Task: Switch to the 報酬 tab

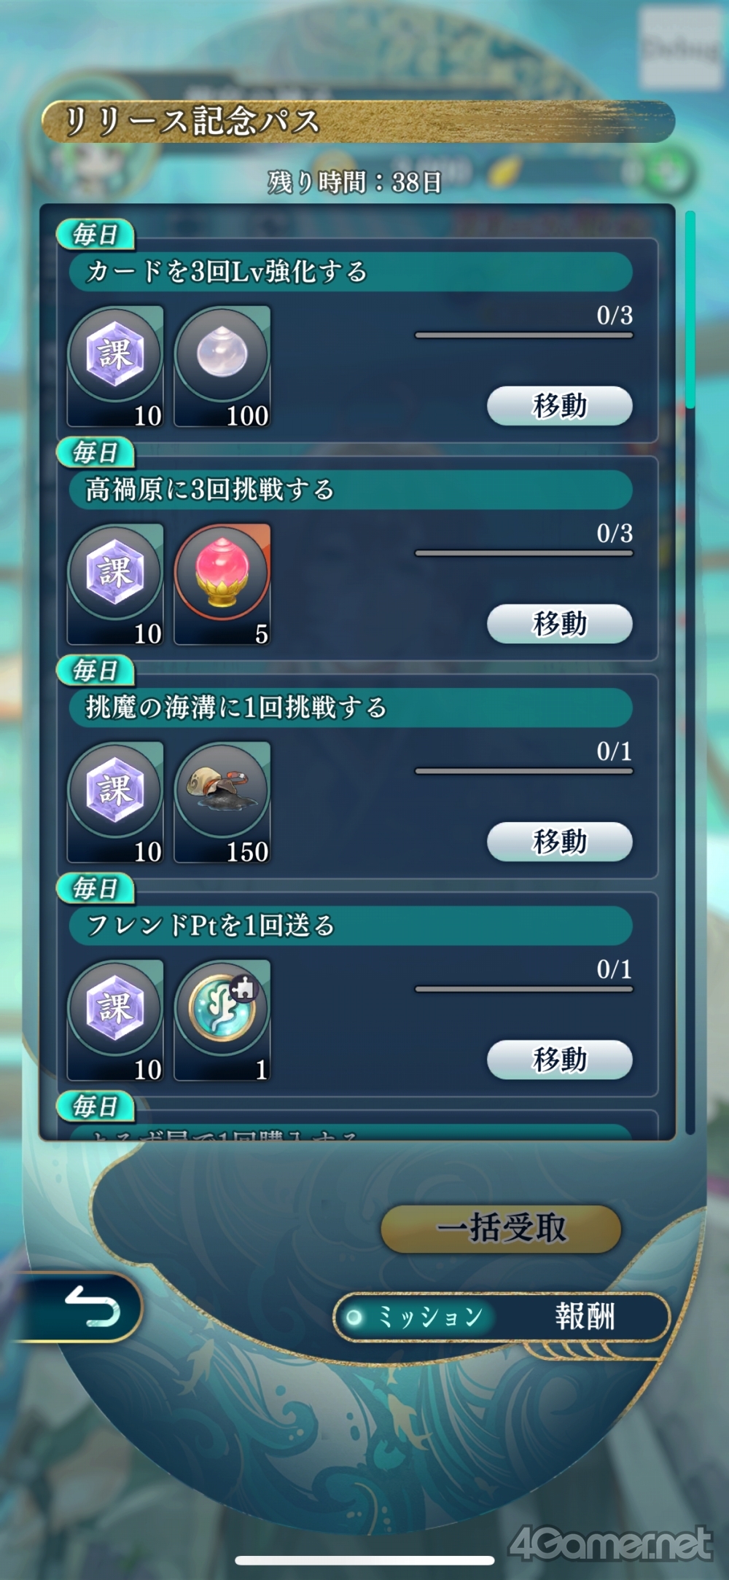Action: 585,1317
